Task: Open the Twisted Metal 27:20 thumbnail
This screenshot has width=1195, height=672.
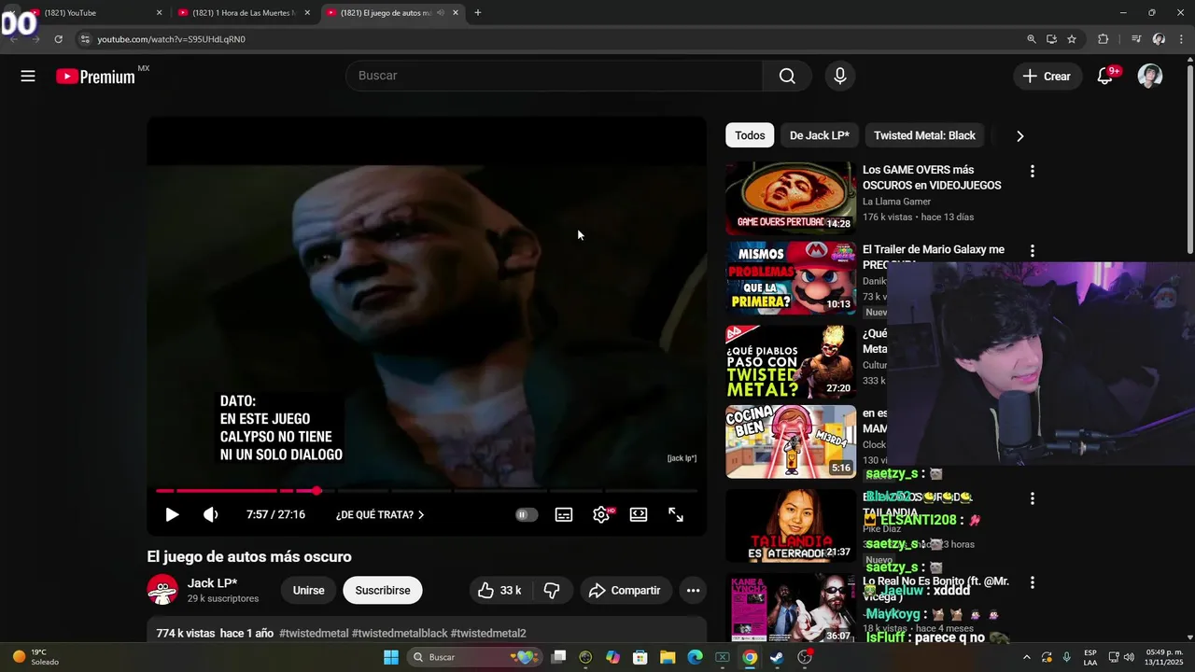Action: click(x=791, y=362)
